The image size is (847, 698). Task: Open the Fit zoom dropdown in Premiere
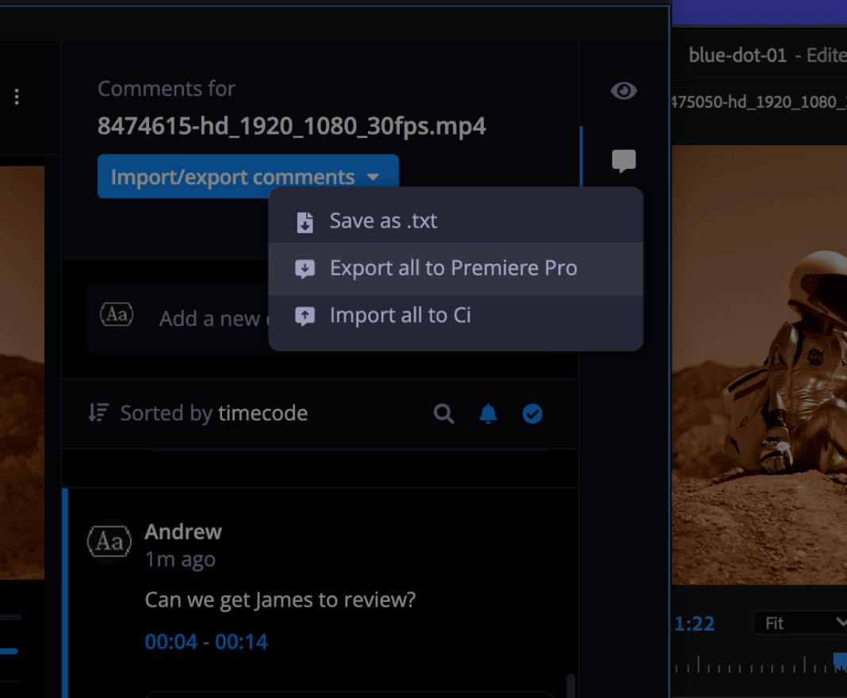pyautogui.click(x=800, y=623)
